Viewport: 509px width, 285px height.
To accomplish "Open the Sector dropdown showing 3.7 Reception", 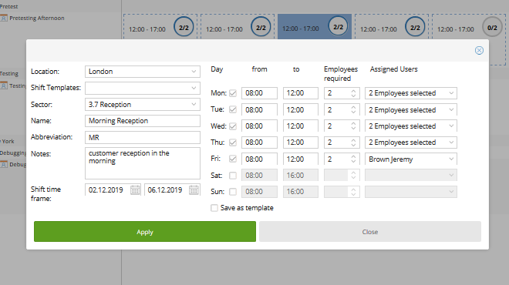I will (143, 105).
